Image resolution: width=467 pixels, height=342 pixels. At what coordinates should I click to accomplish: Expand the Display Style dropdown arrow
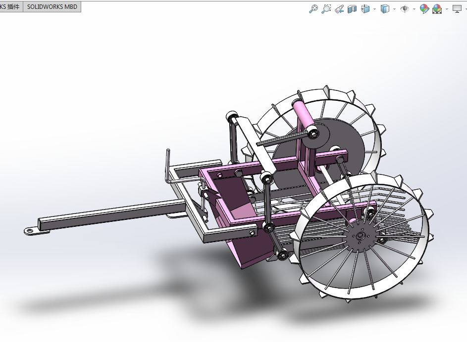pyautogui.click(x=394, y=9)
